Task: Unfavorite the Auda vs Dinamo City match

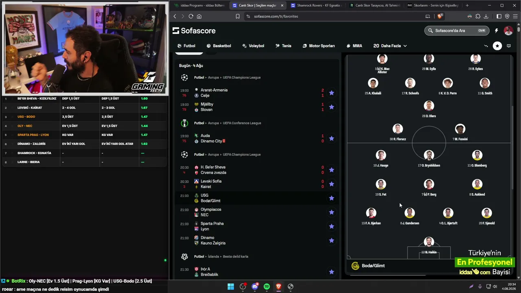Action: (331, 138)
